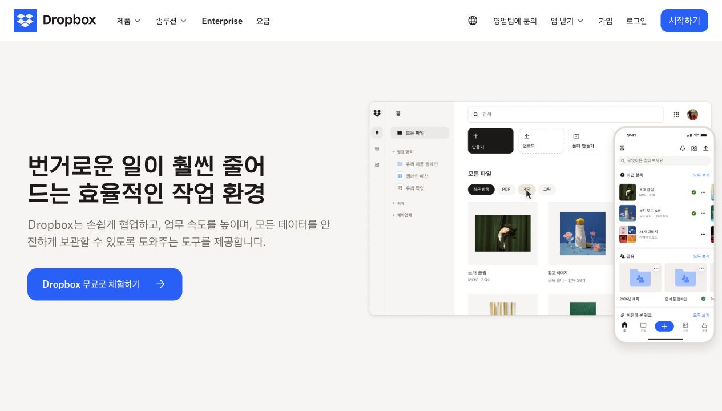This screenshot has height=411, width=722.
Task: Tap the upload arrow icon on the phone
Action: [x=706, y=148]
